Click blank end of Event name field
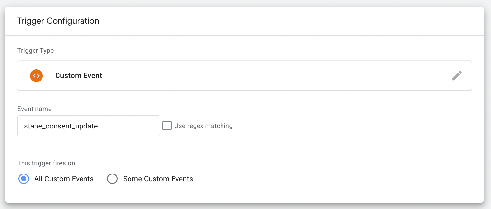This screenshot has width=491, height=209. [x=131, y=126]
